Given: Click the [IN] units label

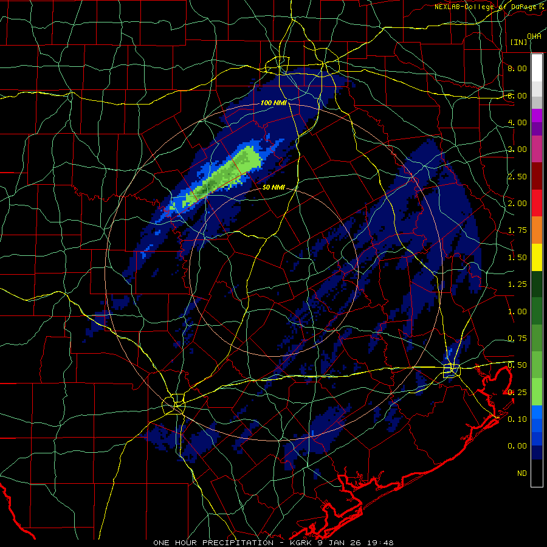Looking at the screenshot, I should tap(519, 42).
